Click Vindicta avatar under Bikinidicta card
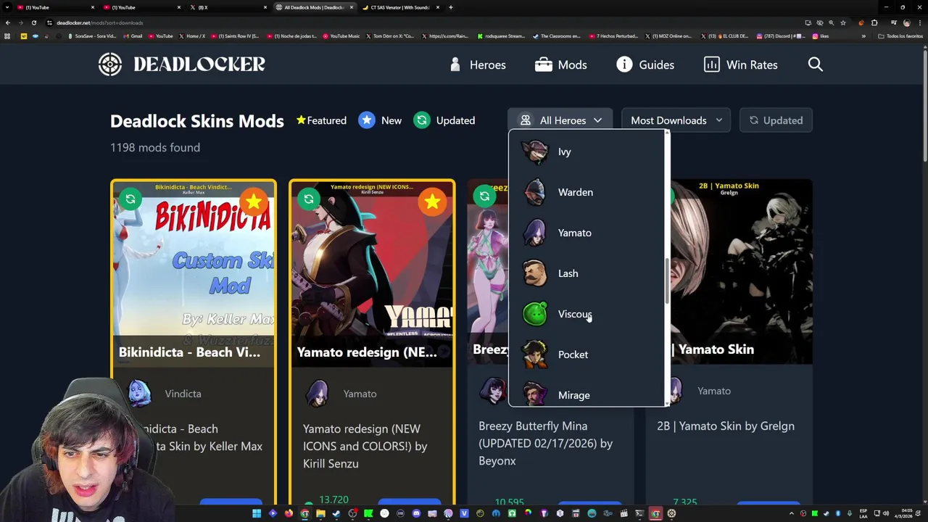The height and width of the screenshot is (522, 928). (139, 393)
